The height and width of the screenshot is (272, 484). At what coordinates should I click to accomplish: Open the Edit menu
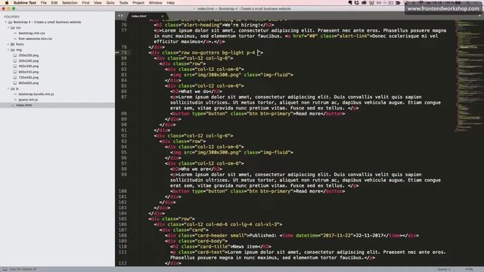coord(54,3)
